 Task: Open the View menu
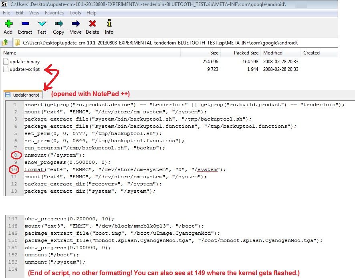pyautogui.click(x=34, y=13)
